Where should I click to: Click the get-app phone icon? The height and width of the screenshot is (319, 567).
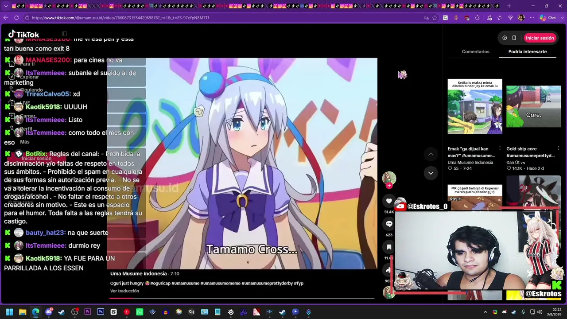click(x=514, y=38)
